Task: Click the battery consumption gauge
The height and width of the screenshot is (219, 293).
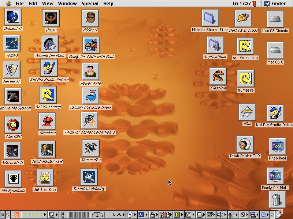Action: [97, 215]
